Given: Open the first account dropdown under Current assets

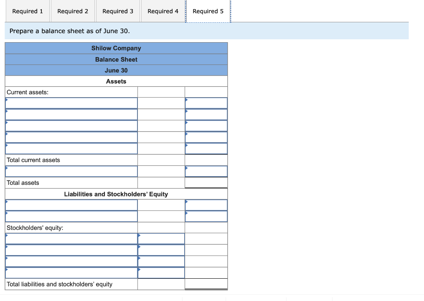Looking at the screenshot, I should click(x=71, y=103).
